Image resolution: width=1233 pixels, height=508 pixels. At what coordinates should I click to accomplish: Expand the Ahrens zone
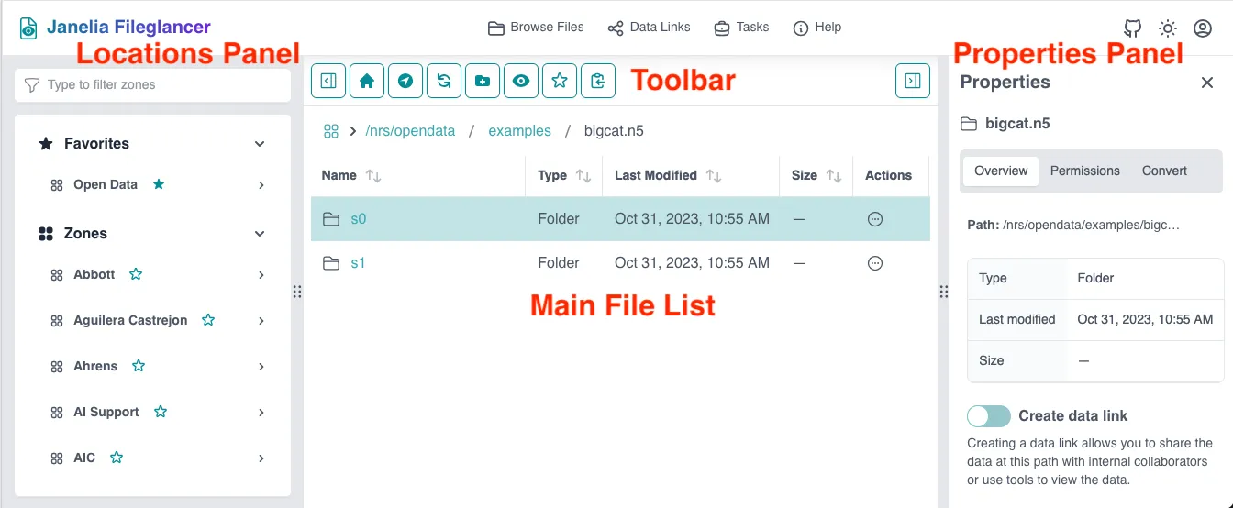click(261, 367)
